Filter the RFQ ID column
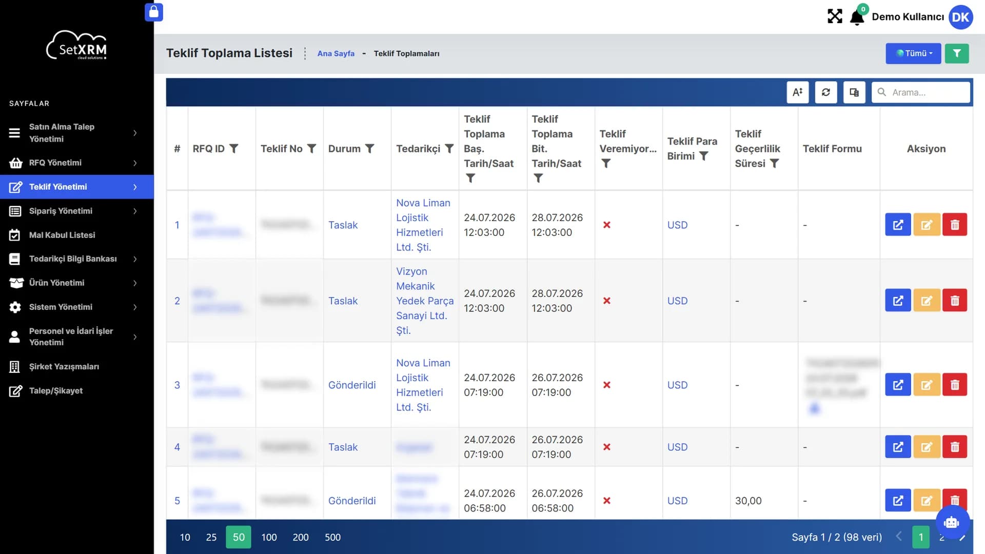This screenshot has width=985, height=554. 234,149
